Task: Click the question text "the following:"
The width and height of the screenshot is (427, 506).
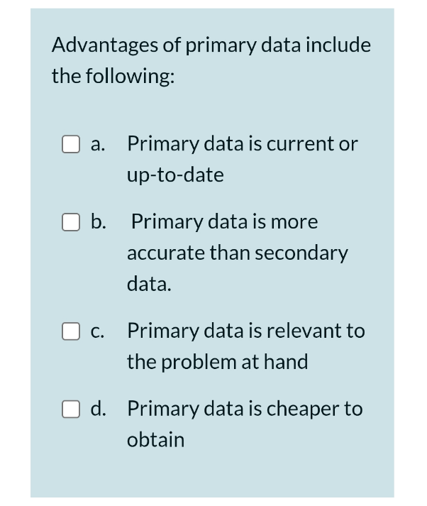Action: [x=113, y=77]
